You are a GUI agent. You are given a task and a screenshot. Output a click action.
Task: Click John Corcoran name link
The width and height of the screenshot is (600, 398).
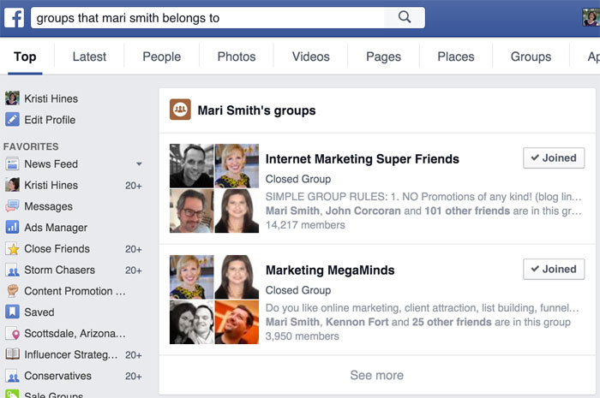click(363, 211)
